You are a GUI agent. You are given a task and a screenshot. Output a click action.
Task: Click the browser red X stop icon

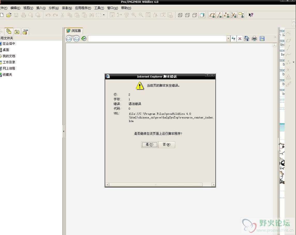240,39
